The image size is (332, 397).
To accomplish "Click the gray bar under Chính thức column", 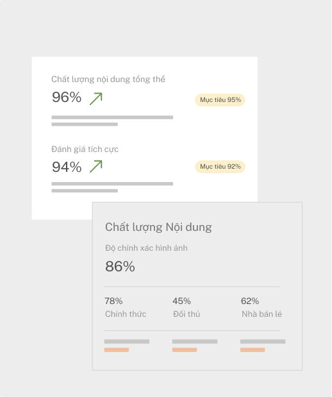I will point(127,342).
